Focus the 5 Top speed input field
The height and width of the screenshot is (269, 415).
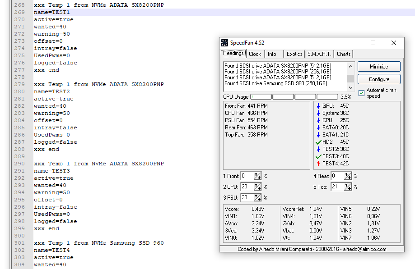click(x=337, y=187)
